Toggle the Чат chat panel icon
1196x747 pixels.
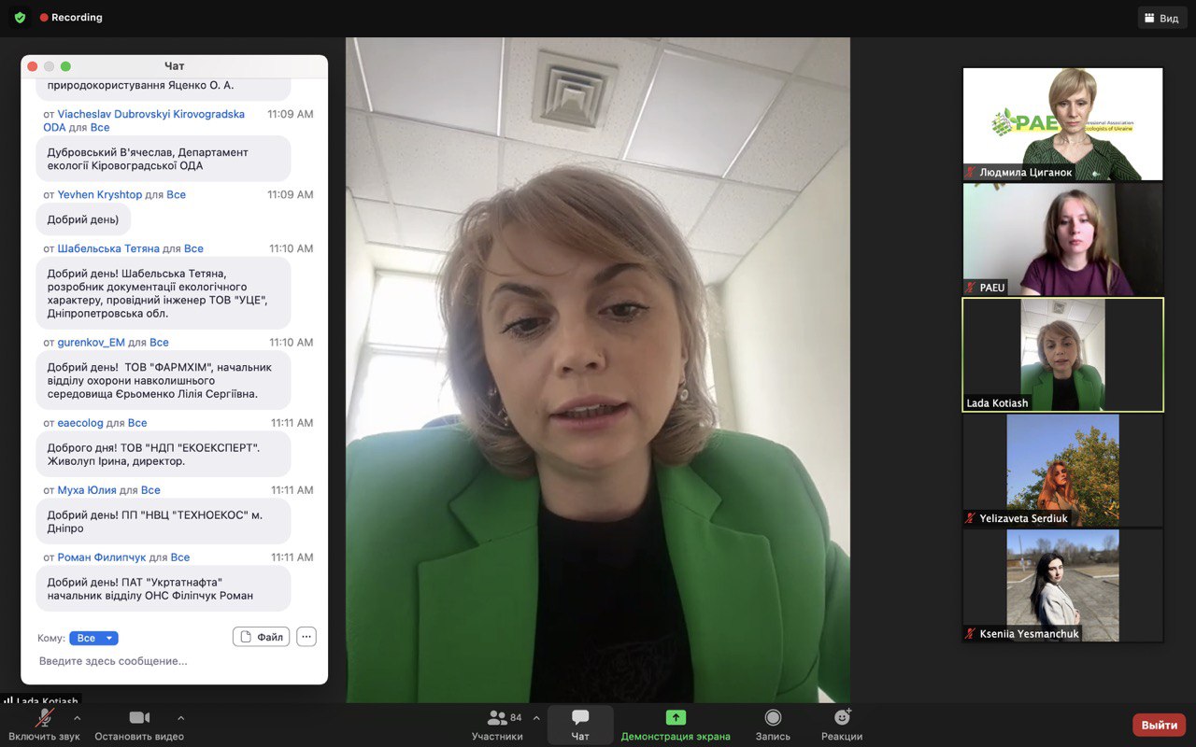[580, 718]
